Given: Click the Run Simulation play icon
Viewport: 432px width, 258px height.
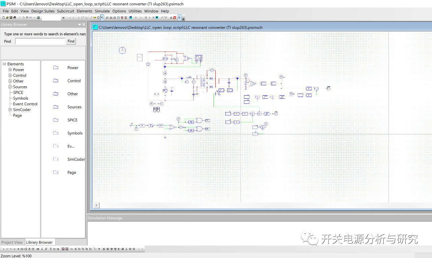Looking at the screenshot, I should [x=150, y=17].
